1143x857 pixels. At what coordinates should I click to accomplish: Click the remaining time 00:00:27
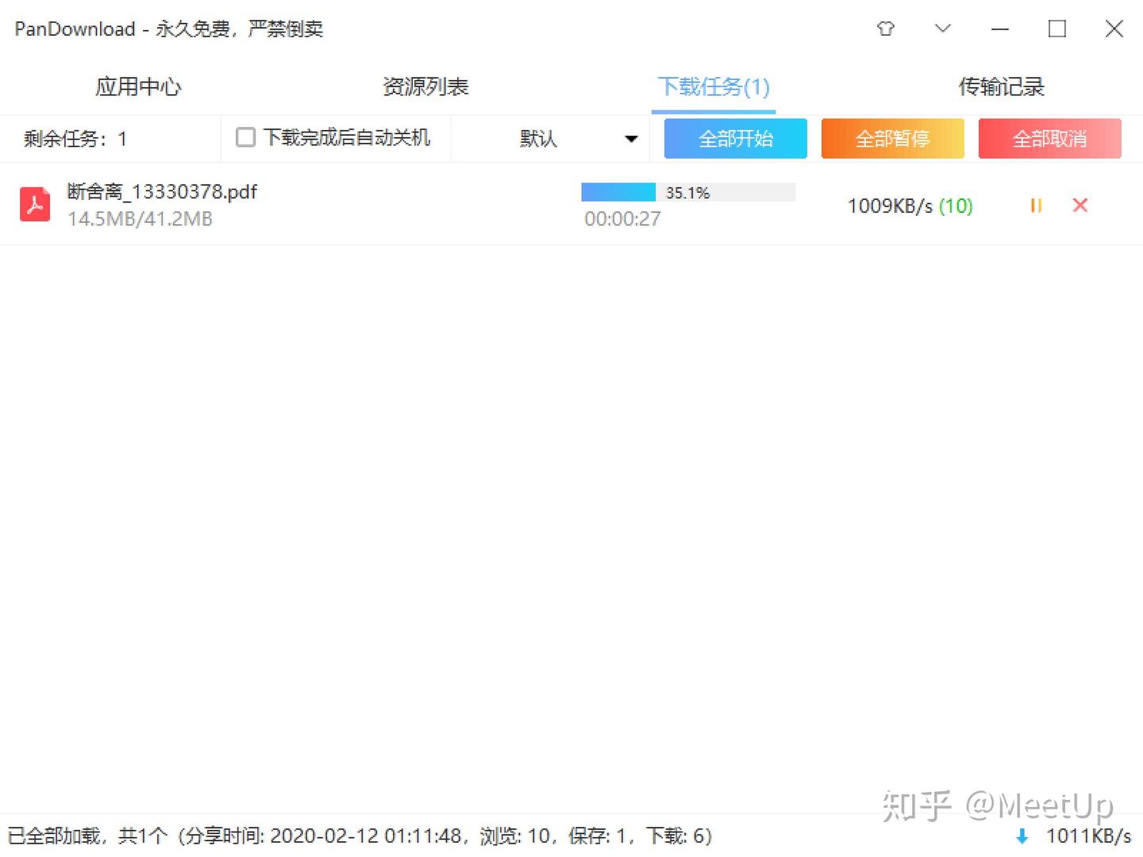[622, 219]
